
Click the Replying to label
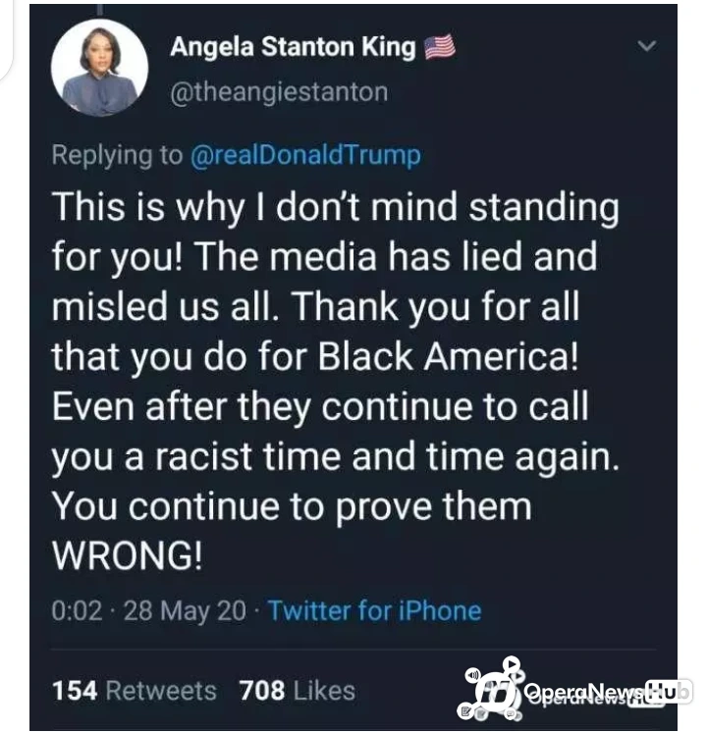pyautogui.click(x=117, y=155)
